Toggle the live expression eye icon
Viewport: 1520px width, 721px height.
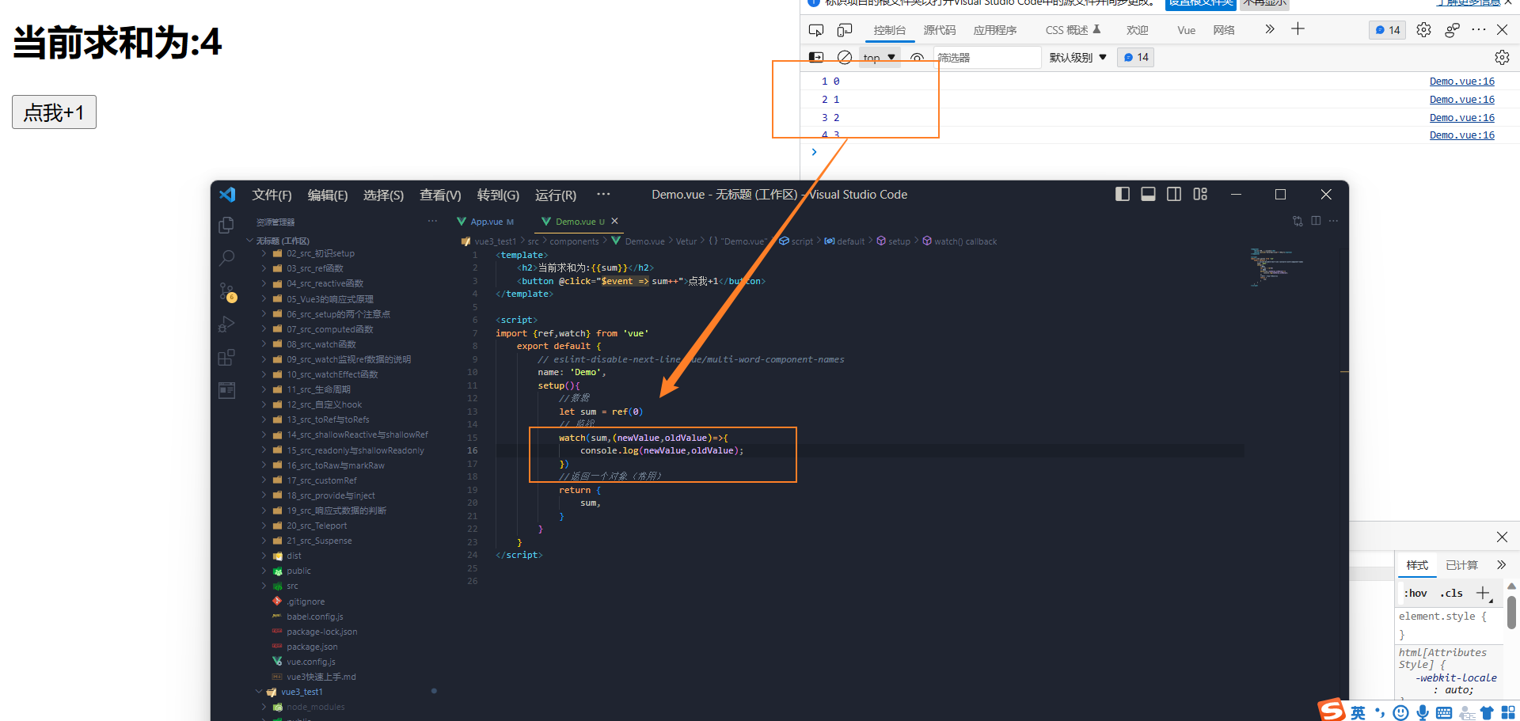pos(916,57)
